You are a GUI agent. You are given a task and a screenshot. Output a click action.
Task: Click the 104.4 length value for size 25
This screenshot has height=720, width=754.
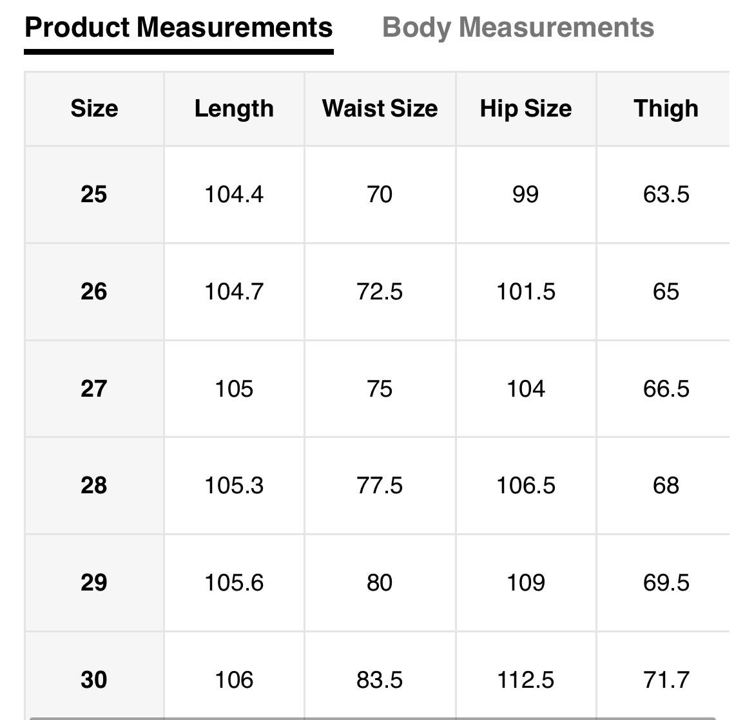coord(234,194)
